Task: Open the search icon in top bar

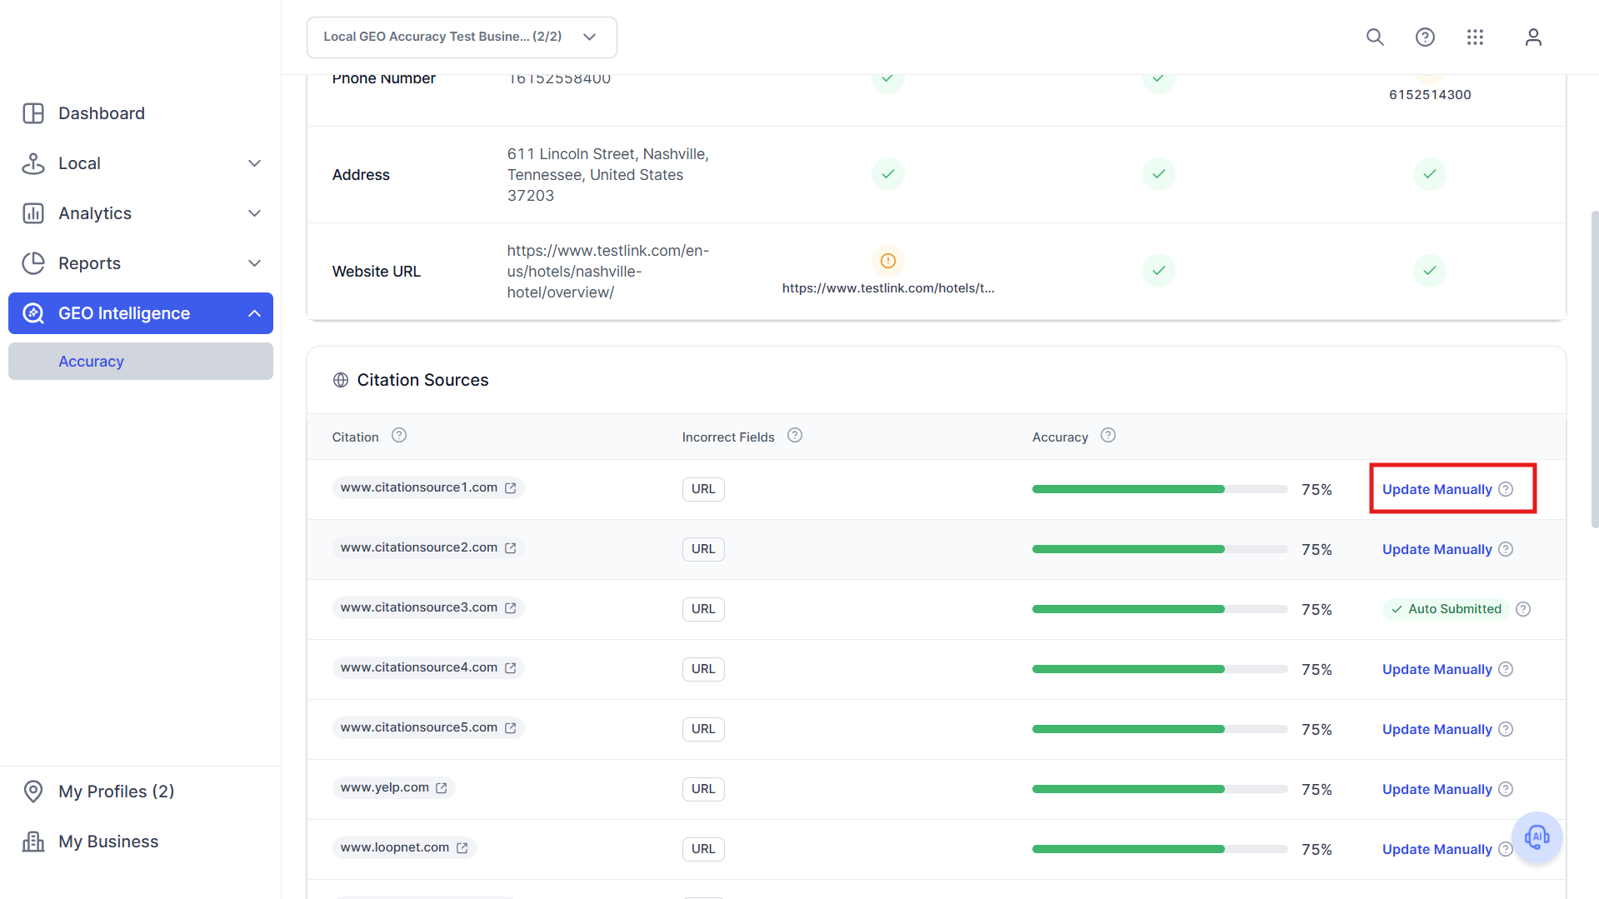Action: [x=1375, y=37]
